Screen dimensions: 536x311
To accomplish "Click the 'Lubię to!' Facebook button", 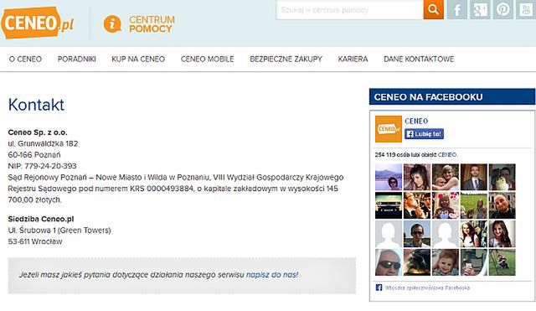I will coord(425,134).
